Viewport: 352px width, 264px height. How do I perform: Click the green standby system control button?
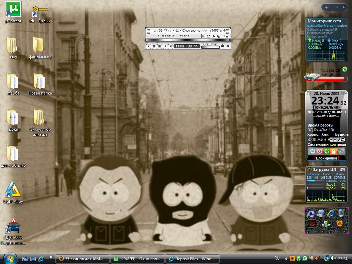tap(327, 151)
